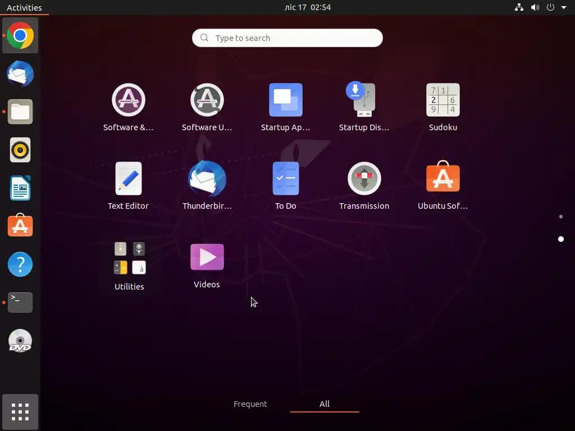The image size is (575, 431).
Task: Click the network status icon
Action: (x=519, y=7)
